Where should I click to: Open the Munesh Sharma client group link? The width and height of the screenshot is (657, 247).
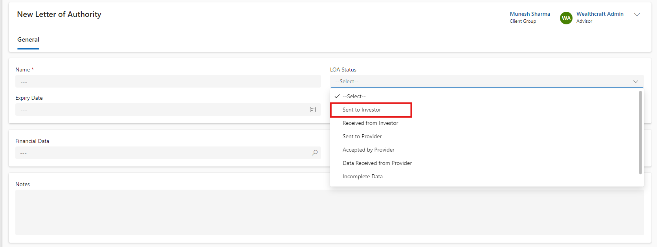pyautogui.click(x=530, y=14)
